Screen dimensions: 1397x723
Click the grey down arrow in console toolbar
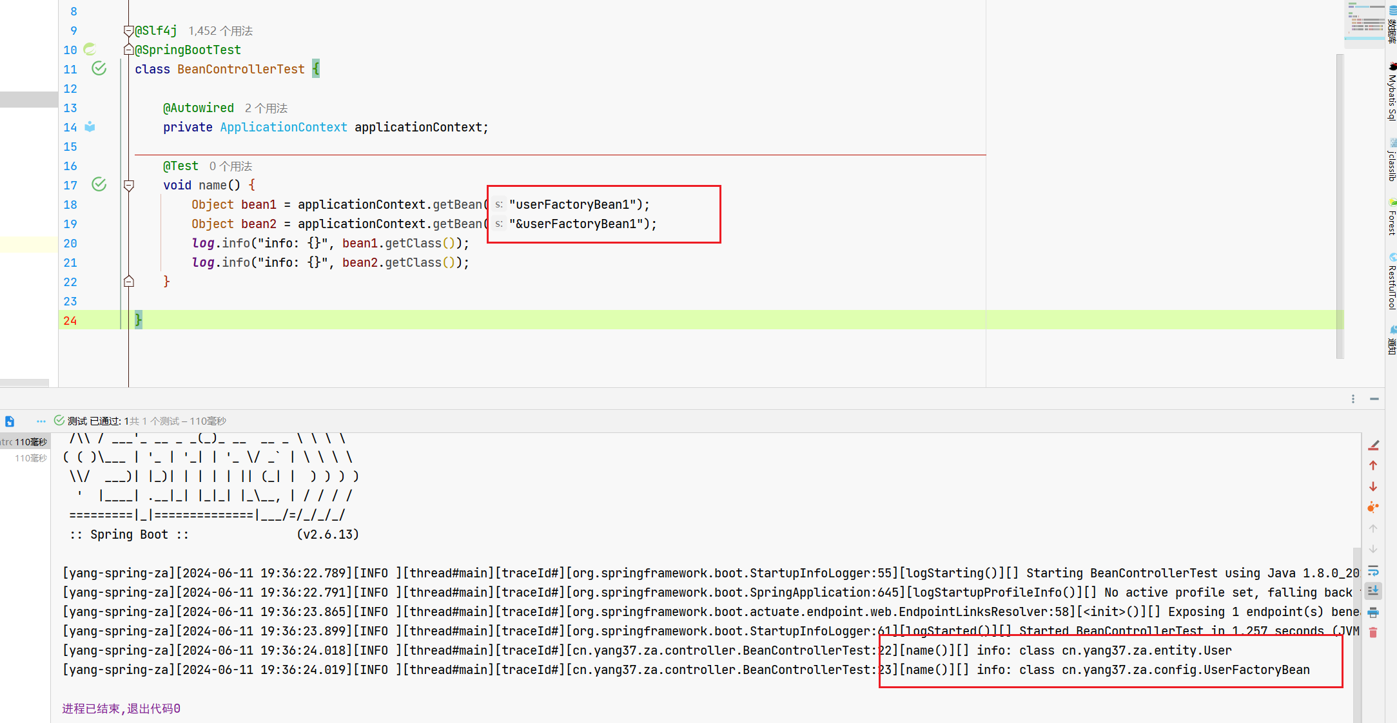(1373, 549)
